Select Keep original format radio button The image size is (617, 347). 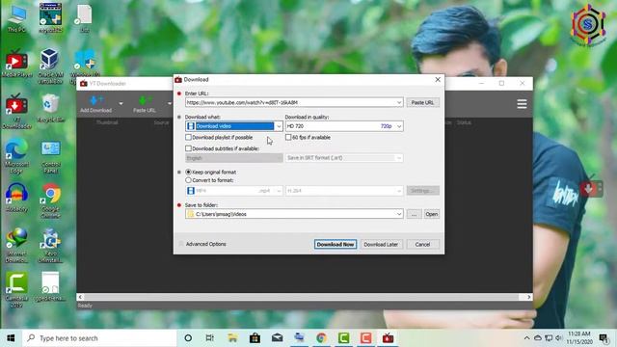tap(189, 172)
